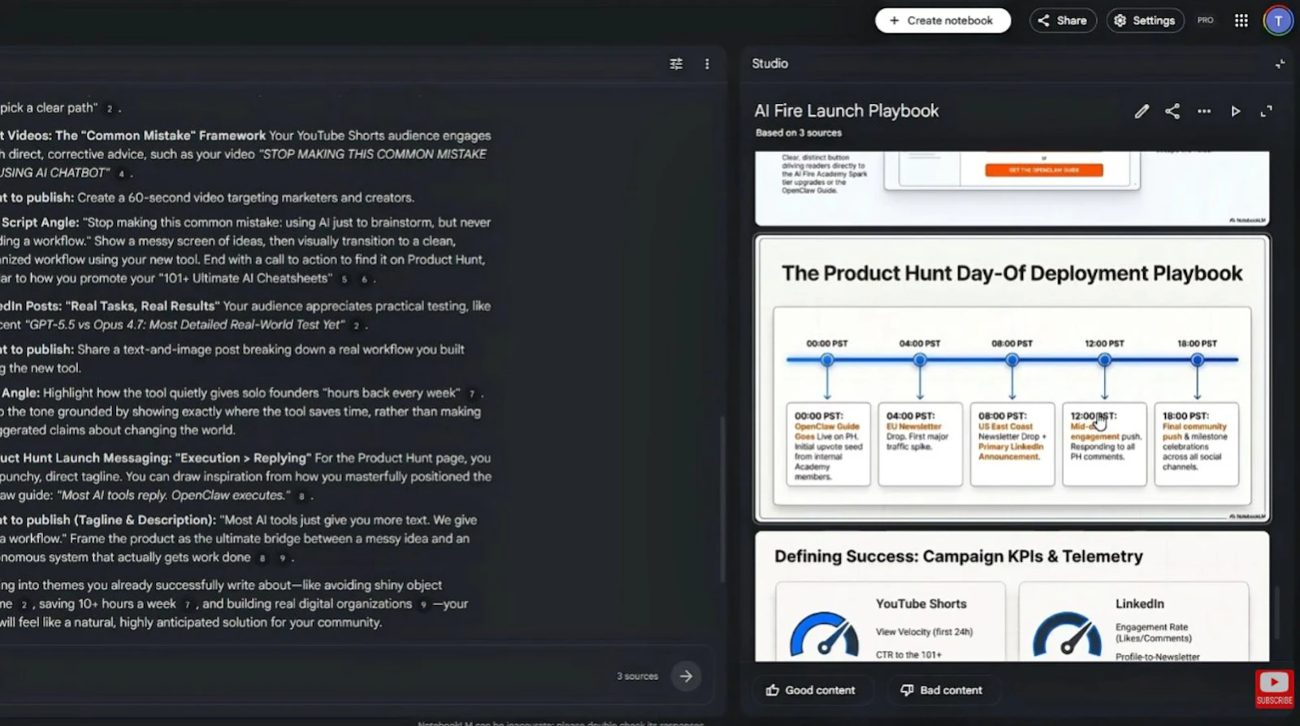Click the orange button in top slide
The width and height of the screenshot is (1300, 726).
(x=1044, y=170)
